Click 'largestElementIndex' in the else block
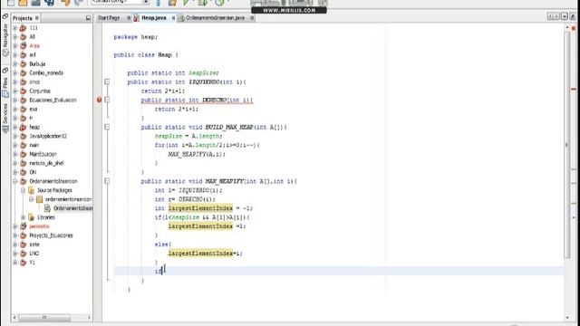580x326 pixels. [x=200, y=254]
